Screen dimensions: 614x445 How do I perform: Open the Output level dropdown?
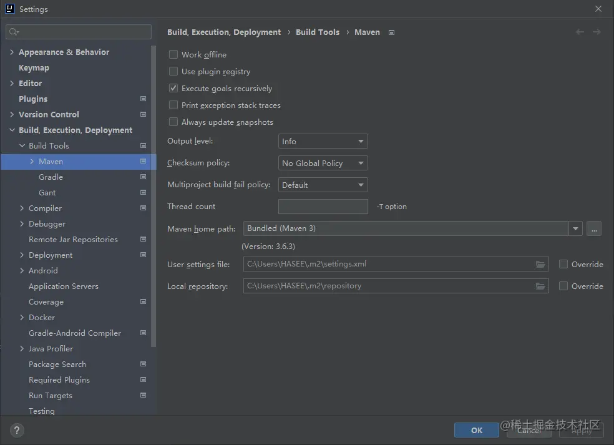323,142
